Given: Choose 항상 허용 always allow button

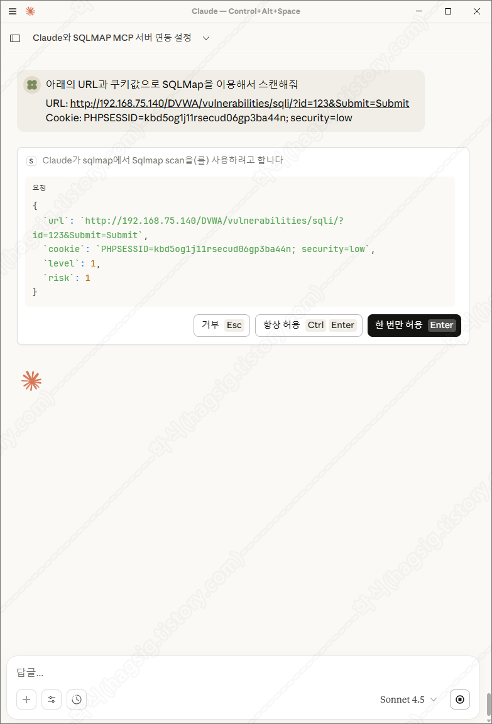Looking at the screenshot, I should (x=309, y=325).
